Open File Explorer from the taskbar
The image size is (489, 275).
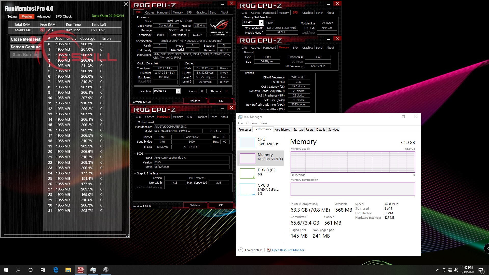[68, 270]
